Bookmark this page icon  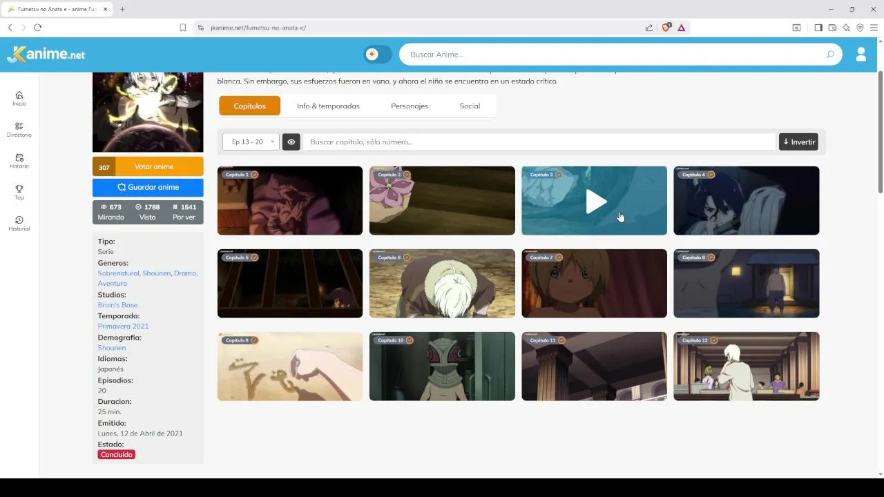pyautogui.click(x=183, y=28)
